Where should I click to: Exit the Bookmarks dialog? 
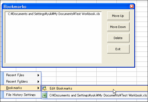tap(118, 49)
